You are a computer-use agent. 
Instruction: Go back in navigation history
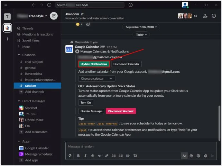pos(34,5)
